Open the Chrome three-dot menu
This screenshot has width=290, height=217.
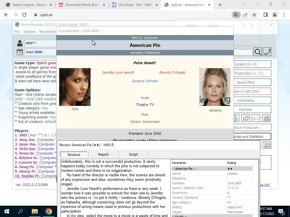(284, 15)
